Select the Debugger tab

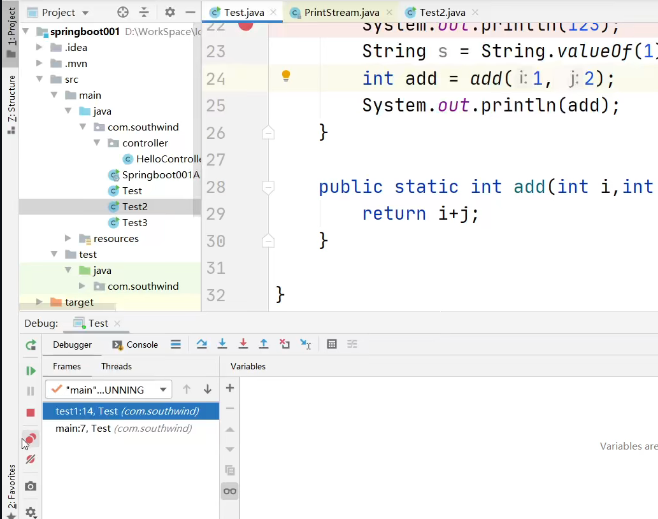[72, 345]
